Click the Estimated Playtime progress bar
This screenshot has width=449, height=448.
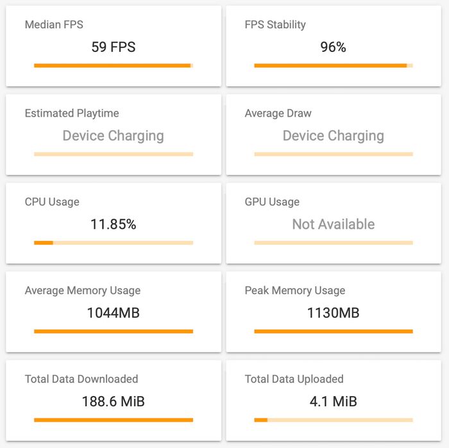(114, 154)
